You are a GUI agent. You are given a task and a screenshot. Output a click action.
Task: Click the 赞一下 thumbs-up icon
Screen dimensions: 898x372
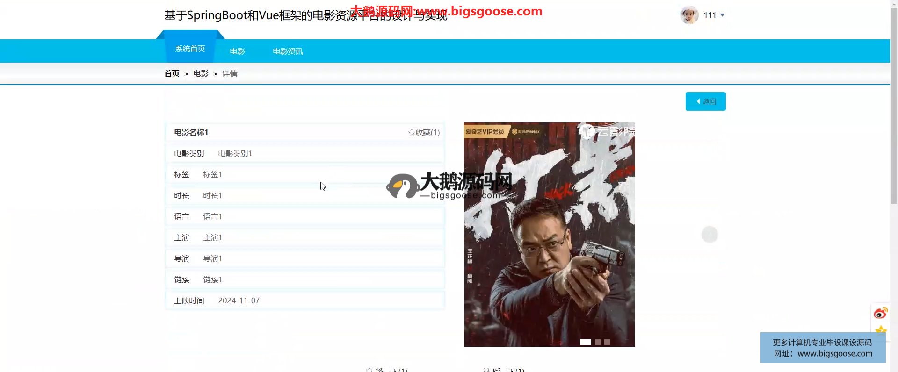tap(369, 370)
